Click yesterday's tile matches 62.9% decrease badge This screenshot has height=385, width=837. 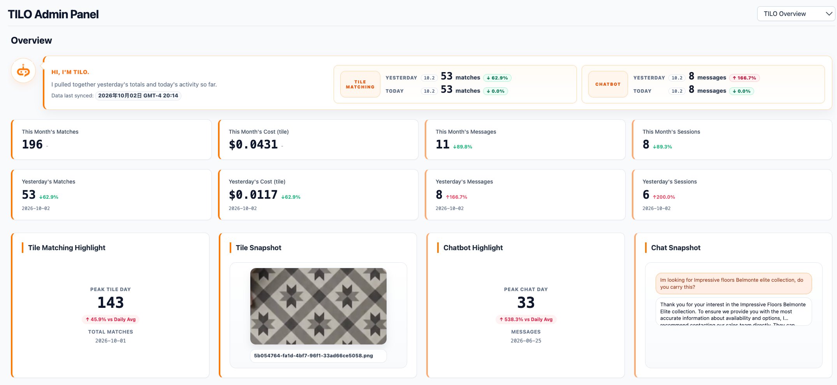(497, 78)
